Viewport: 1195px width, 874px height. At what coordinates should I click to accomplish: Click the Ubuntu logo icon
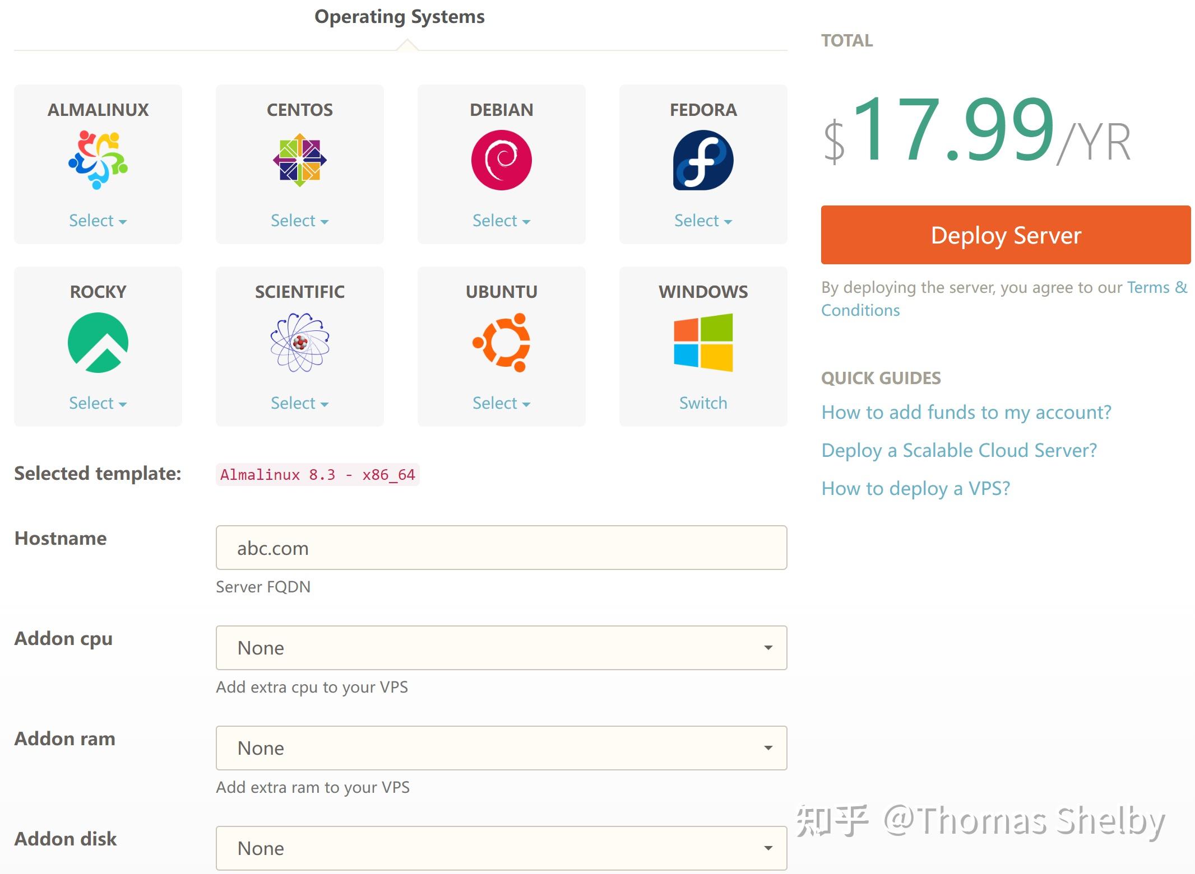(x=501, y=342)
